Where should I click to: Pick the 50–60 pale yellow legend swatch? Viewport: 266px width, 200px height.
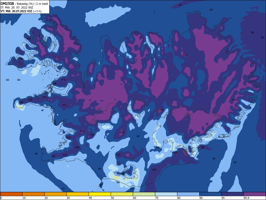coord(122,194)
